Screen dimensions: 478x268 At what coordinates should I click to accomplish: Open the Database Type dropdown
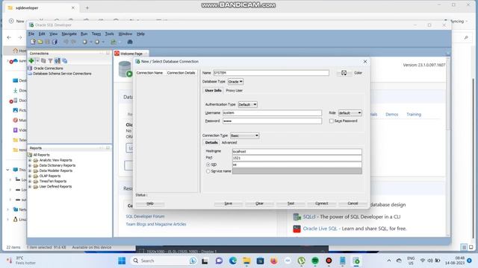(x=236, y=82)
